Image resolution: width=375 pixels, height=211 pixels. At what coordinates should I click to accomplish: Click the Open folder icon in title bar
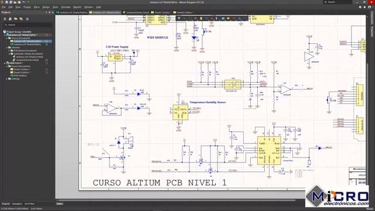(x=15, y=2)
